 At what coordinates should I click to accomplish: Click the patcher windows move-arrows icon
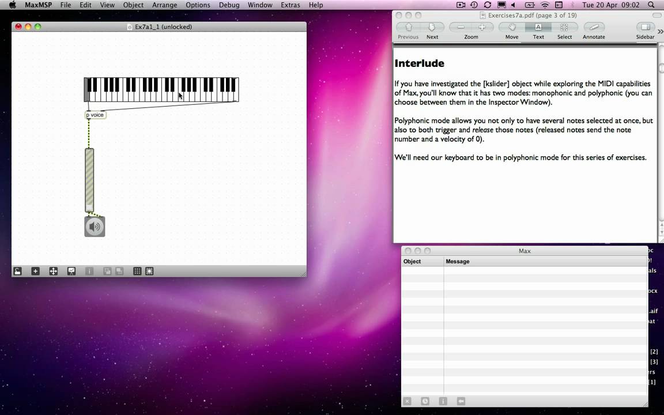(x=54, y=271)
